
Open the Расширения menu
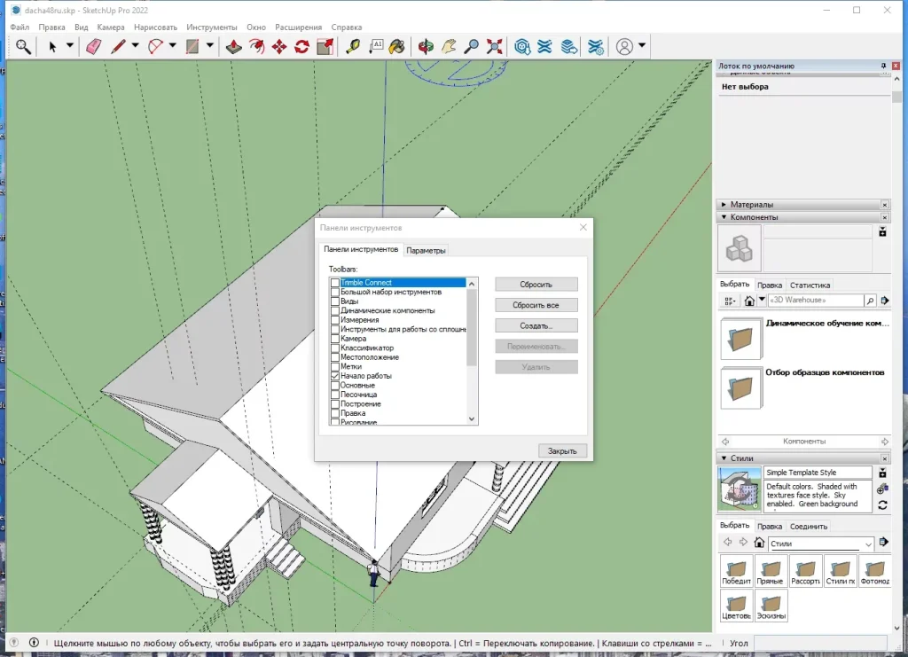pyautogui.click(x=298, y=27)
